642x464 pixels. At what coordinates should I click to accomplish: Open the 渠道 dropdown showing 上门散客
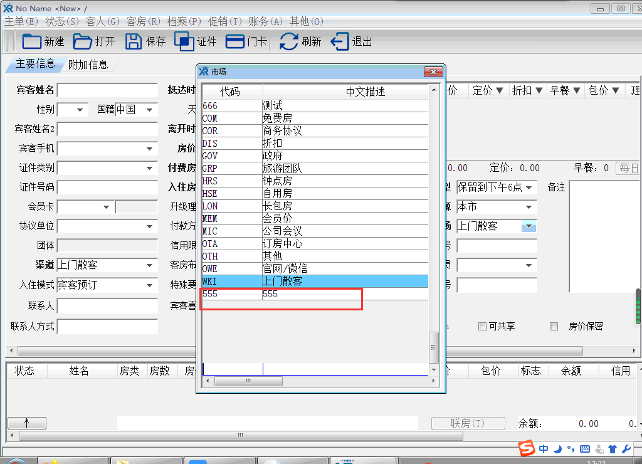coord(150,265)
